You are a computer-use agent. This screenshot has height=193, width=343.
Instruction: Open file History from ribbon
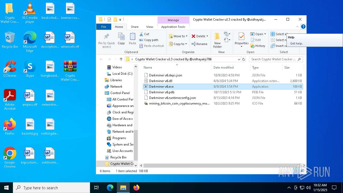point(258,46)
